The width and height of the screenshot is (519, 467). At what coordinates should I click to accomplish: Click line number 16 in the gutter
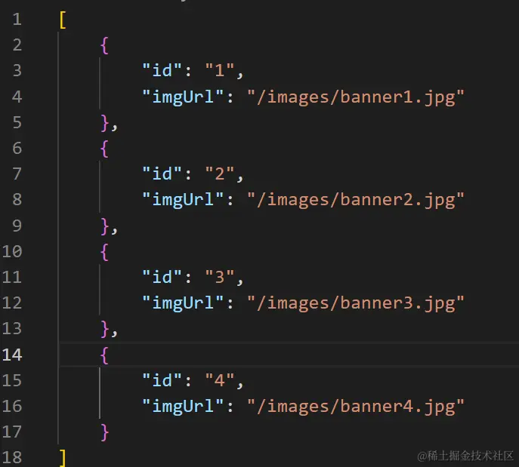12,407
